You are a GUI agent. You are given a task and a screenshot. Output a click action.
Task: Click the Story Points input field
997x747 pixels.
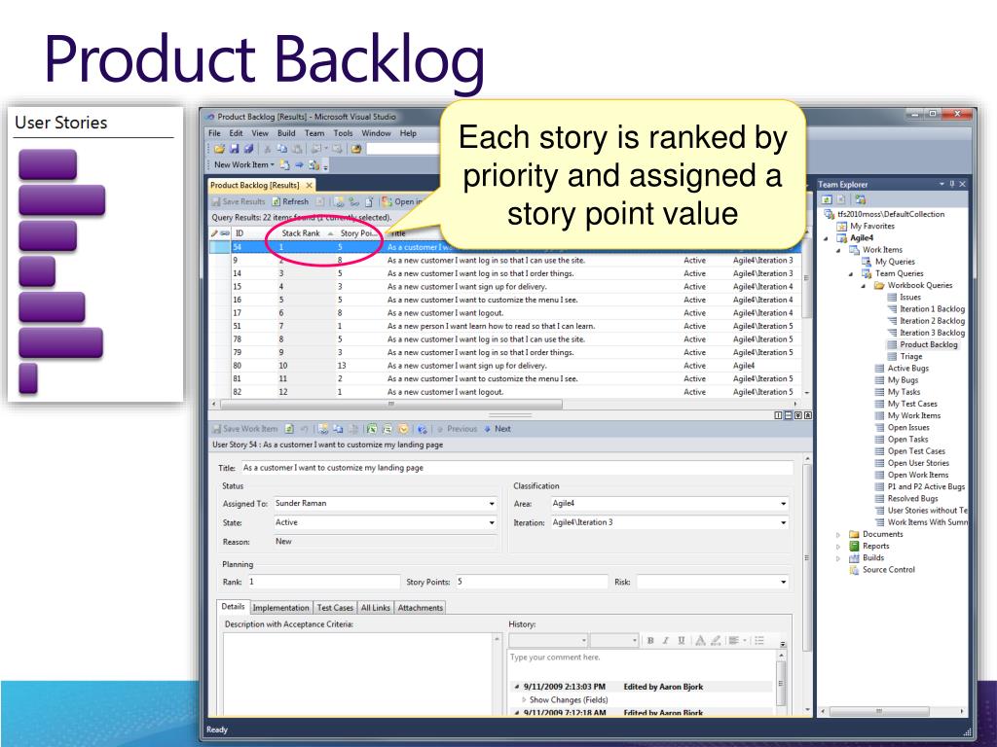point(531,582)
